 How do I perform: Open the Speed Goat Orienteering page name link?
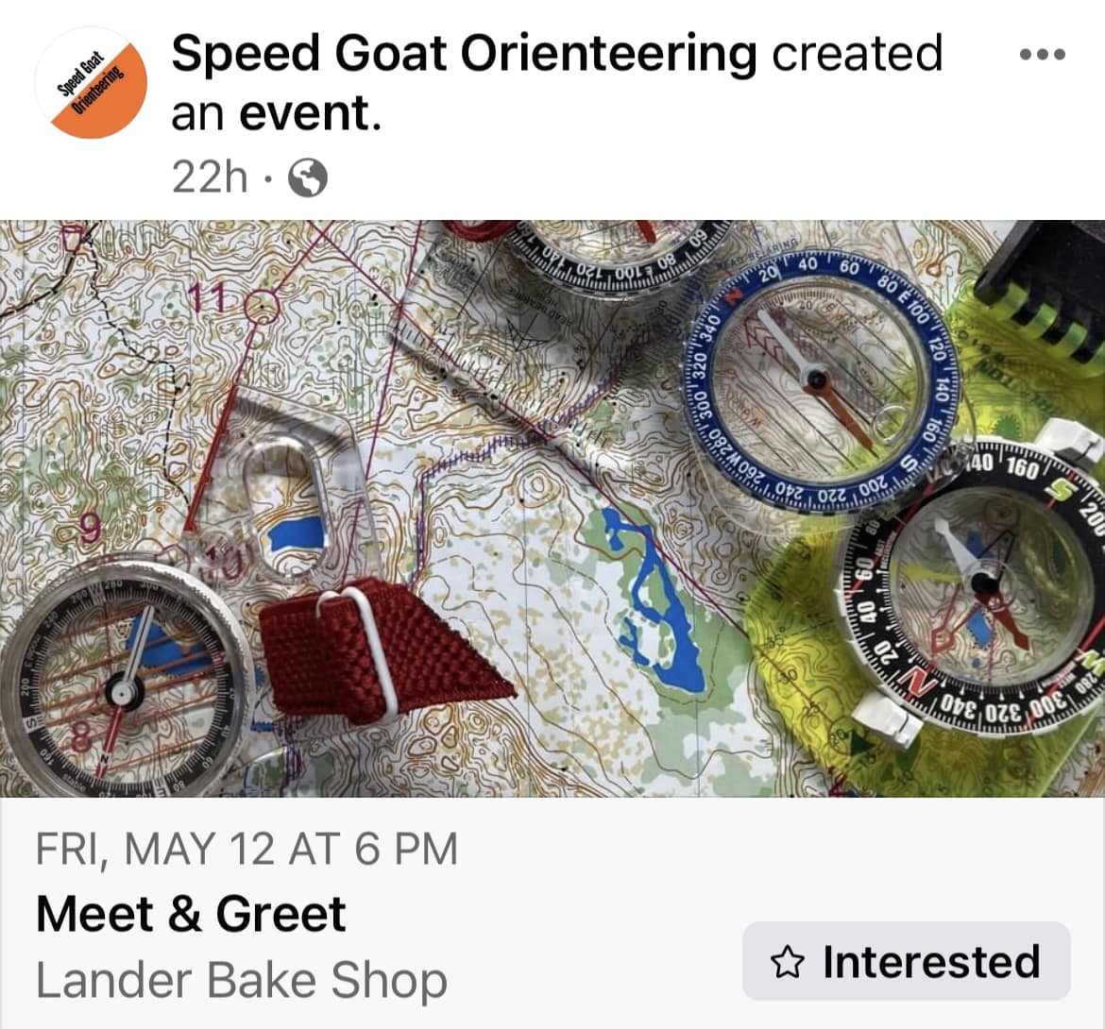[x=464, y=53]
